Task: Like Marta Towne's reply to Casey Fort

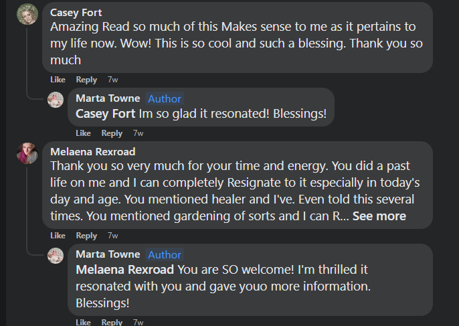Action: [84, 133]
